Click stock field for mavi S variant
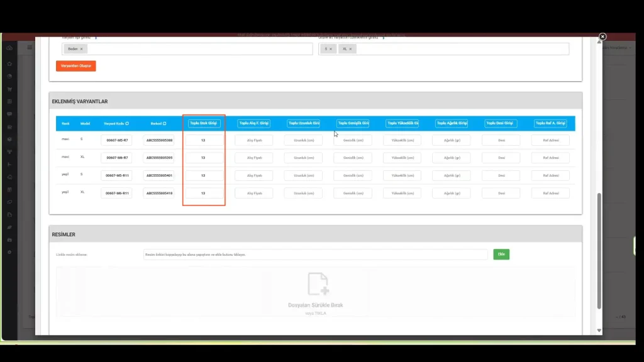Image resolution: width=644 pixels, height=362 pixels. coord(204,140)
